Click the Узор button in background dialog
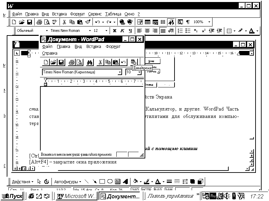The image size is (269, 201). point(152,61)
